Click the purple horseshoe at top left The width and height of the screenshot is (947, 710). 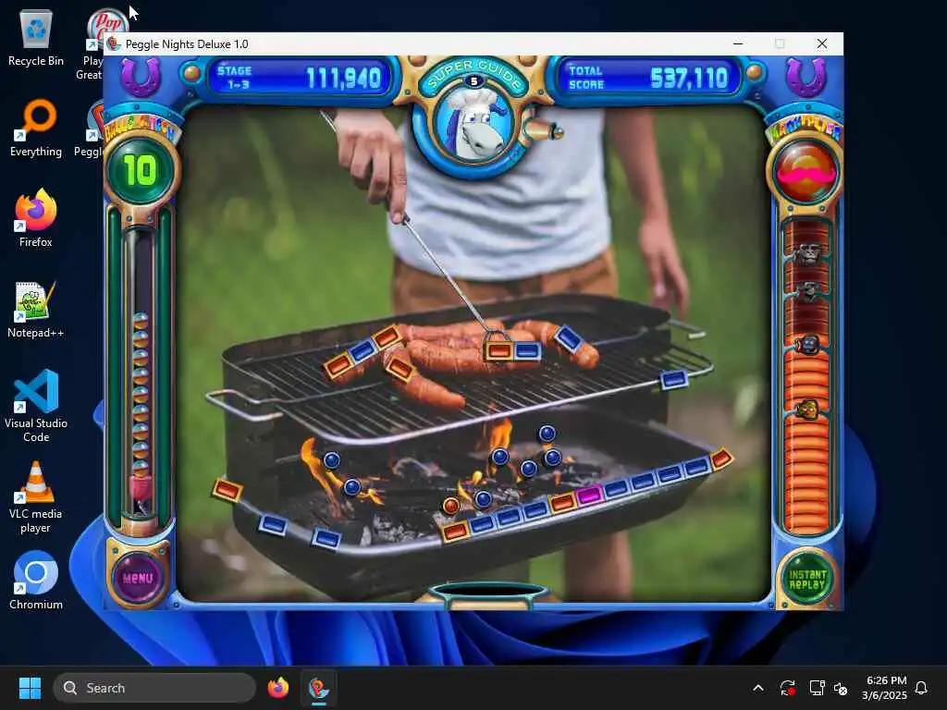click(141, 76)
